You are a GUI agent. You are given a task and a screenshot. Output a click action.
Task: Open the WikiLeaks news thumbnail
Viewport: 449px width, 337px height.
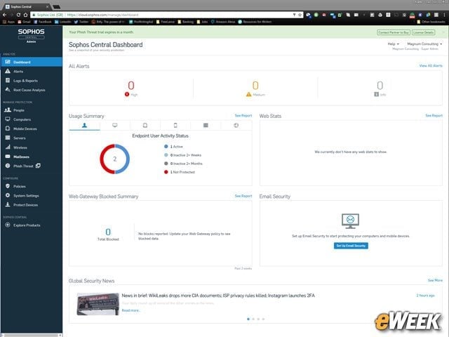(98, 304)
